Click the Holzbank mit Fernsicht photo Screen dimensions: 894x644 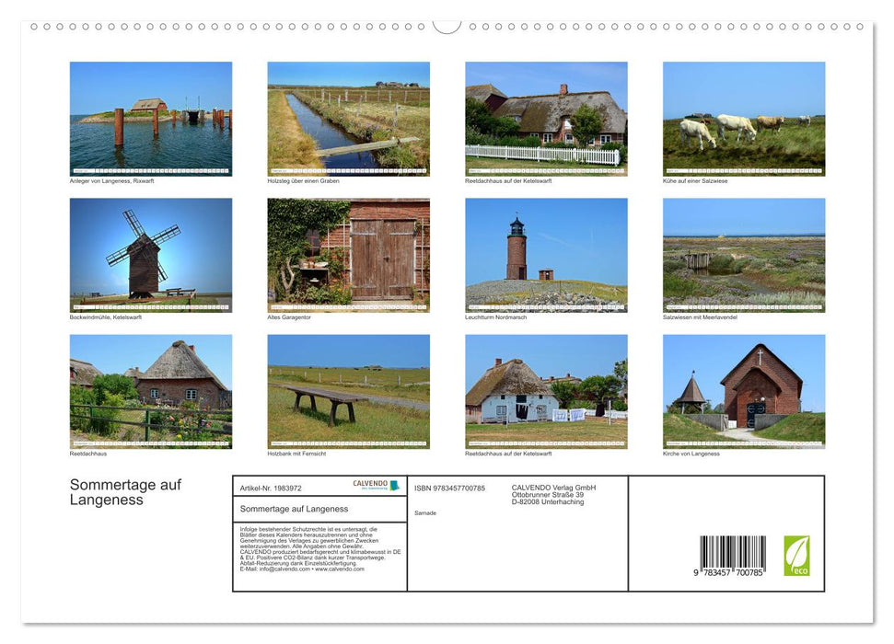[x=348, y=390]
